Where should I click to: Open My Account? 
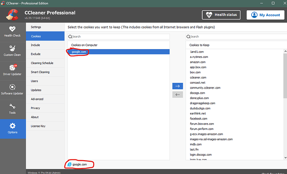265,15
